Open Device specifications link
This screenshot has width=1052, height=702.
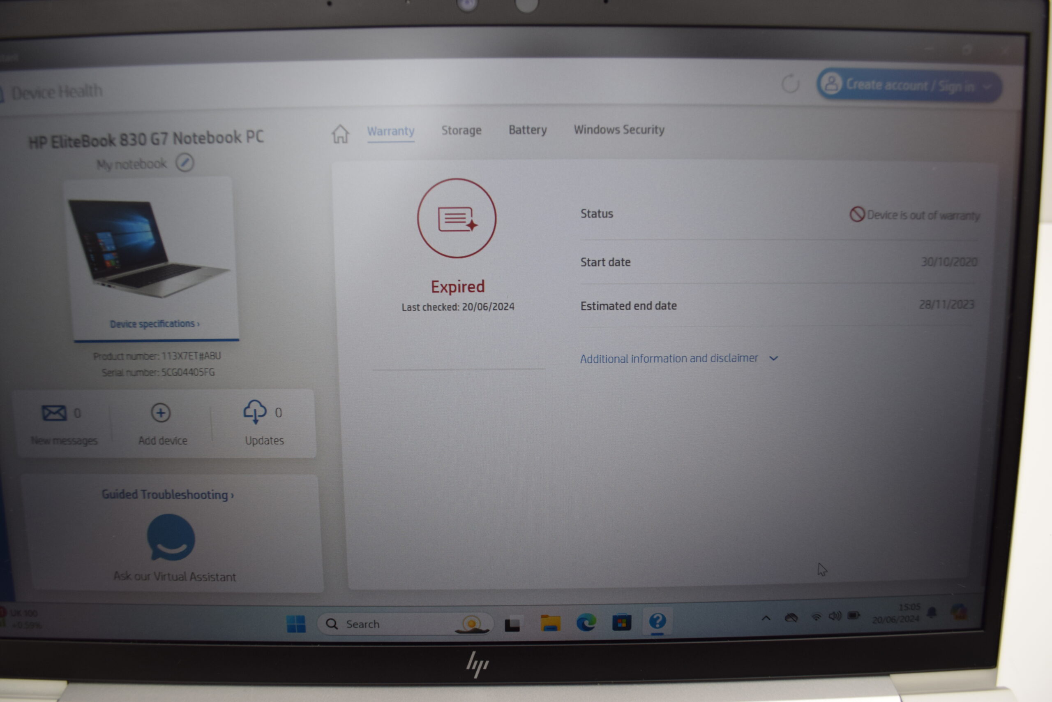[x=155, y=324]
